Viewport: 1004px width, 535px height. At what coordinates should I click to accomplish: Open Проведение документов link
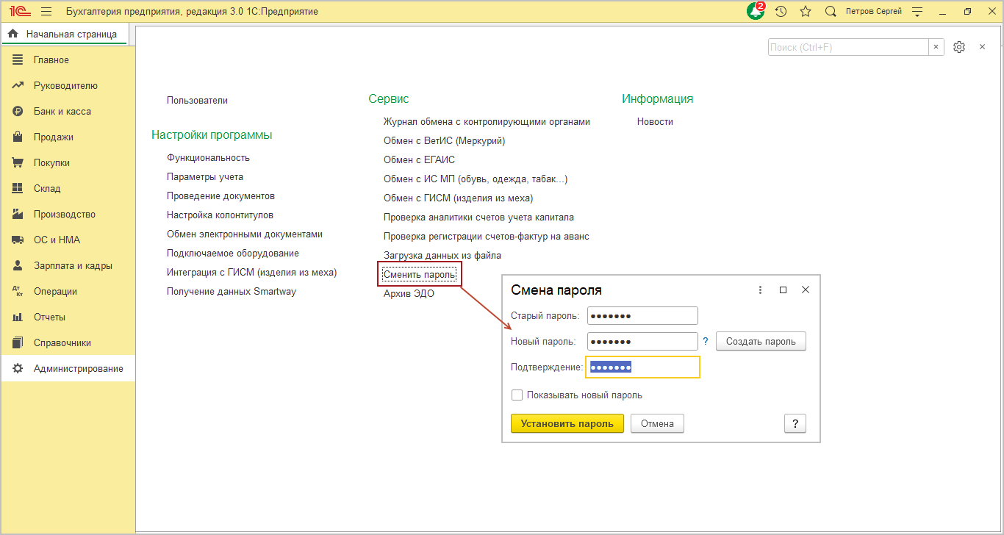(220, 196)
